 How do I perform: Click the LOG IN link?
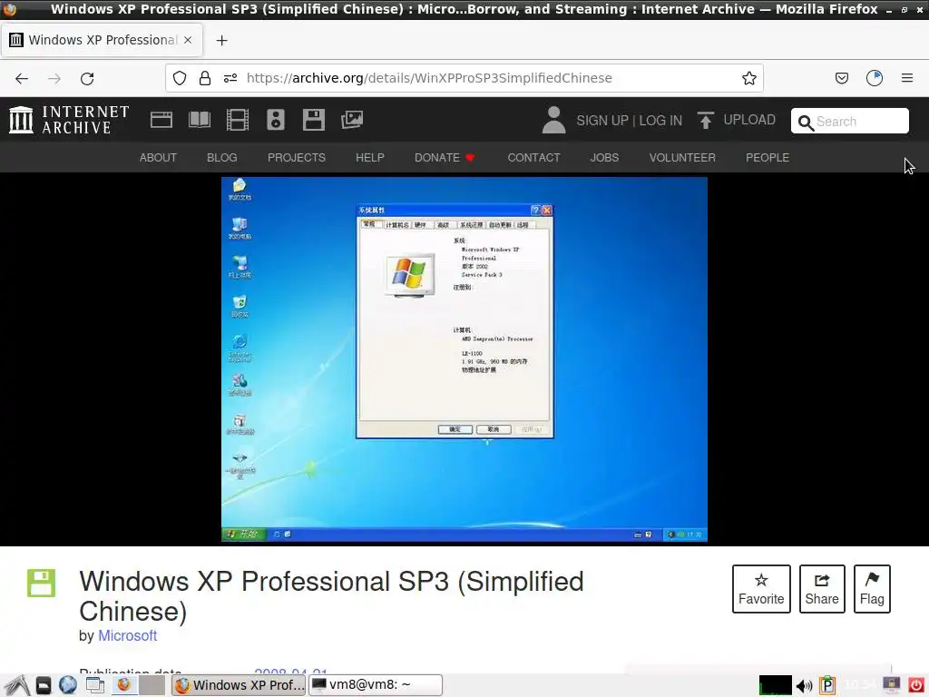pyautogui.click(x=660, y=121)
